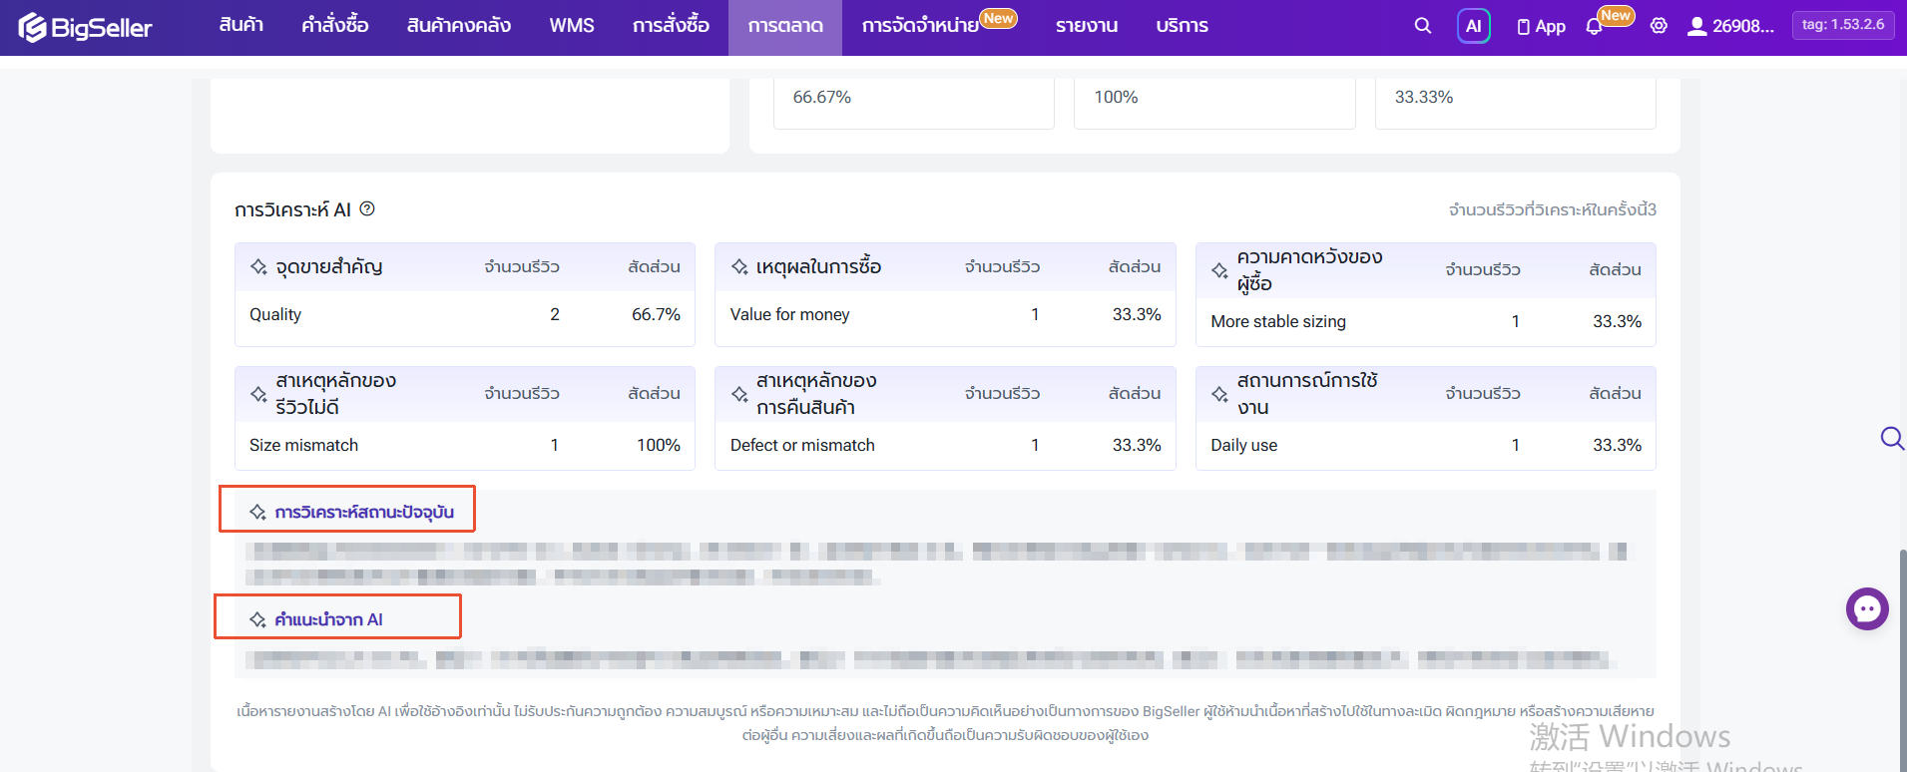Open the AI assistant button in the header
The height and width of the screenshot is (772, 1907).
click(x=1474, y=26)
